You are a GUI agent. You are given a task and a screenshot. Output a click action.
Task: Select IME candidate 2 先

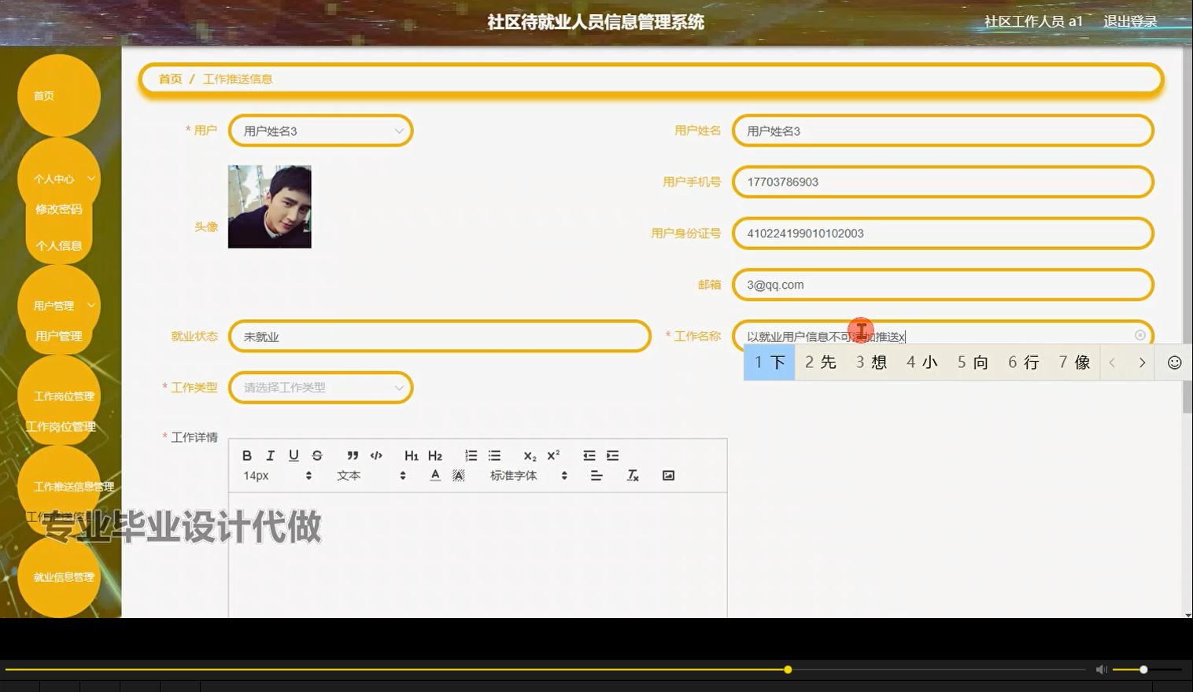point(820,363)
